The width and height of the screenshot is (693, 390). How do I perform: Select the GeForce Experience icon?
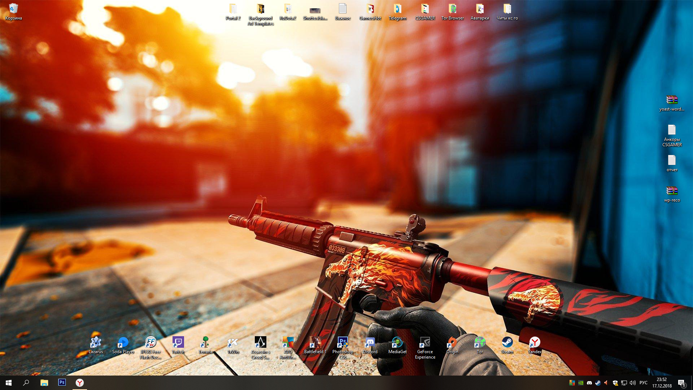[x=425, y=347]
